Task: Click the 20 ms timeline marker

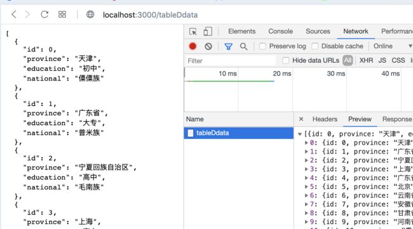Action: coord(282,74)
